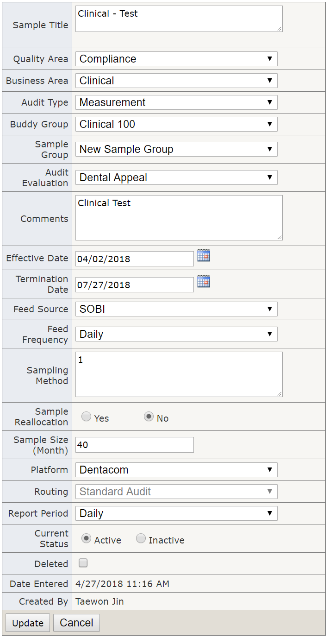Open the Sample Group dropdown
The height and width of the screenshot is (638, 329).
pyautogui.click(x=176, y=149)
